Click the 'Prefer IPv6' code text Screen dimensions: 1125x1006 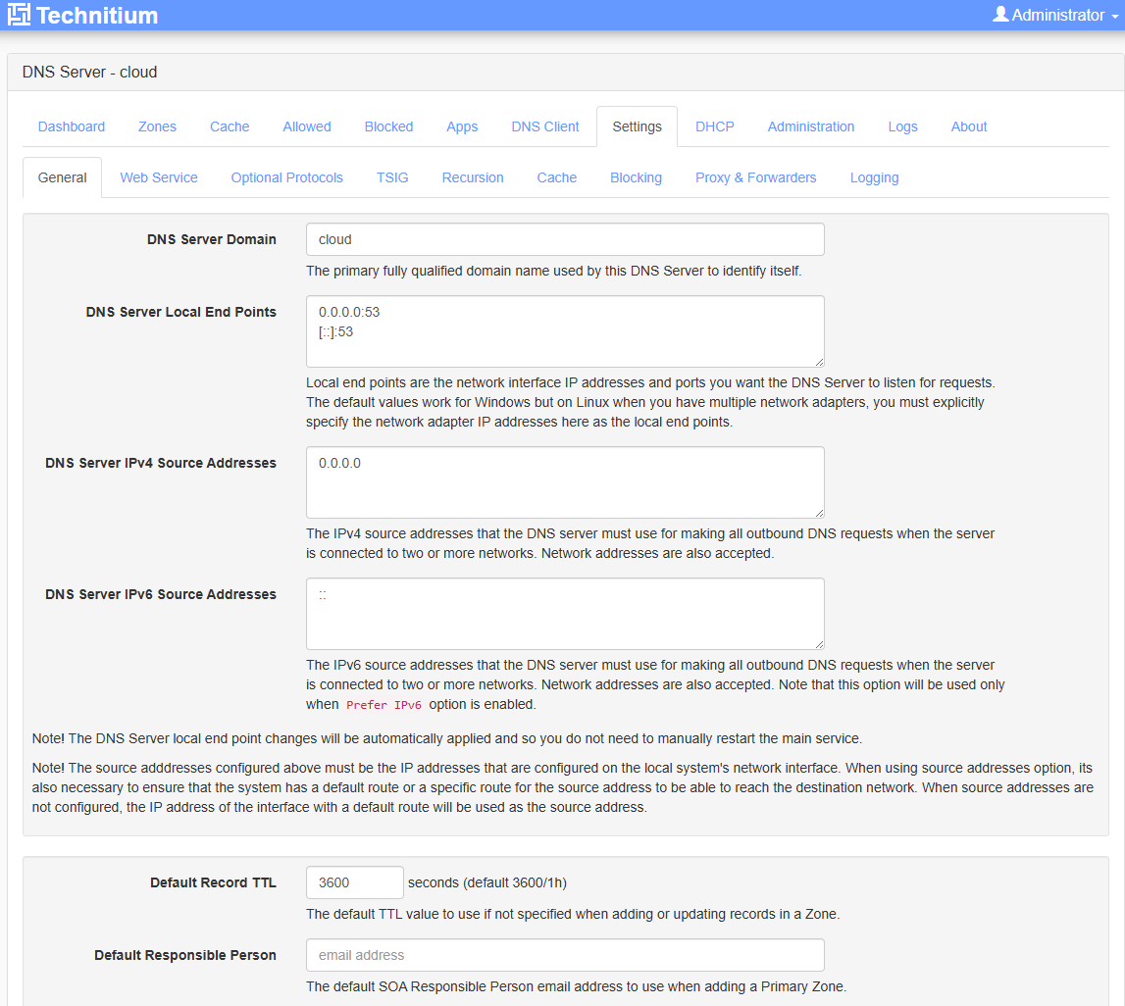384,705
